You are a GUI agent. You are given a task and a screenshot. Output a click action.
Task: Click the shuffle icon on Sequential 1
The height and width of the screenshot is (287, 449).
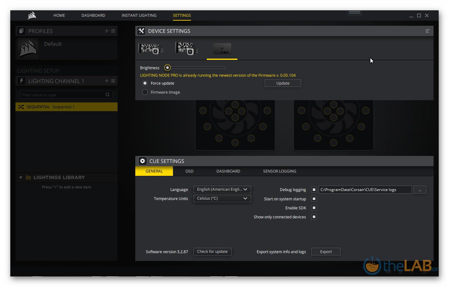click(x=21, y=107)
